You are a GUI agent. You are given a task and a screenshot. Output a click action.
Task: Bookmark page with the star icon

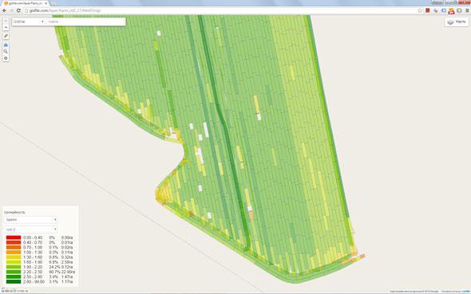pyautogui.click(x=420, y=10)
